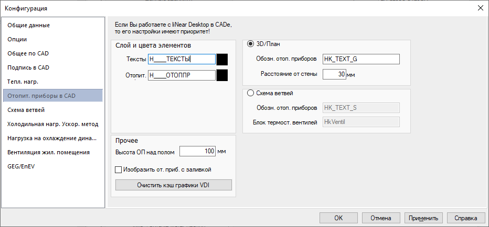Click the Отмена button
This screenshot has width=489, height=227.
[x=381, y=218]
